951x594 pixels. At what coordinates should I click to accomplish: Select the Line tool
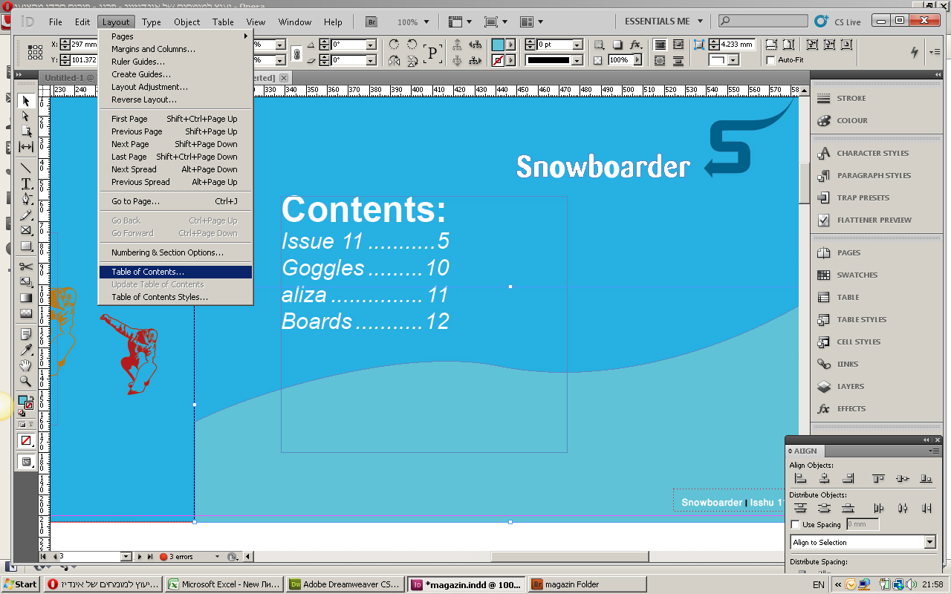pos(26,168)
